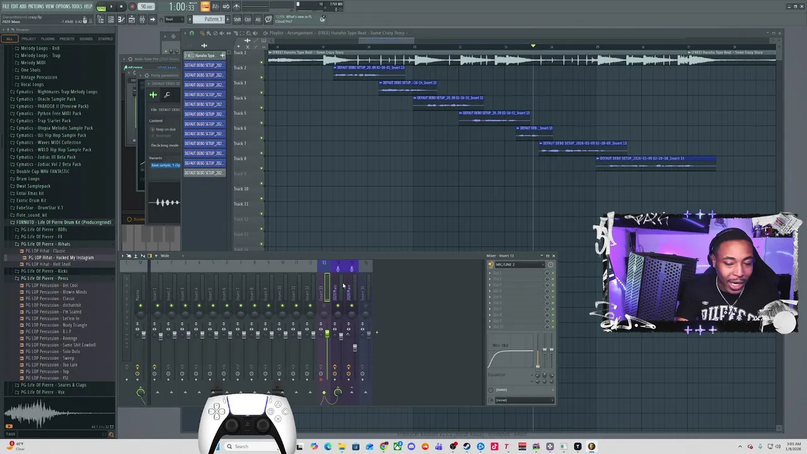Screen dimensions: 807x454
Task: Toggle the orange highlighted recording-panel icon beside the time display
Action: click(x=205, y=6)
